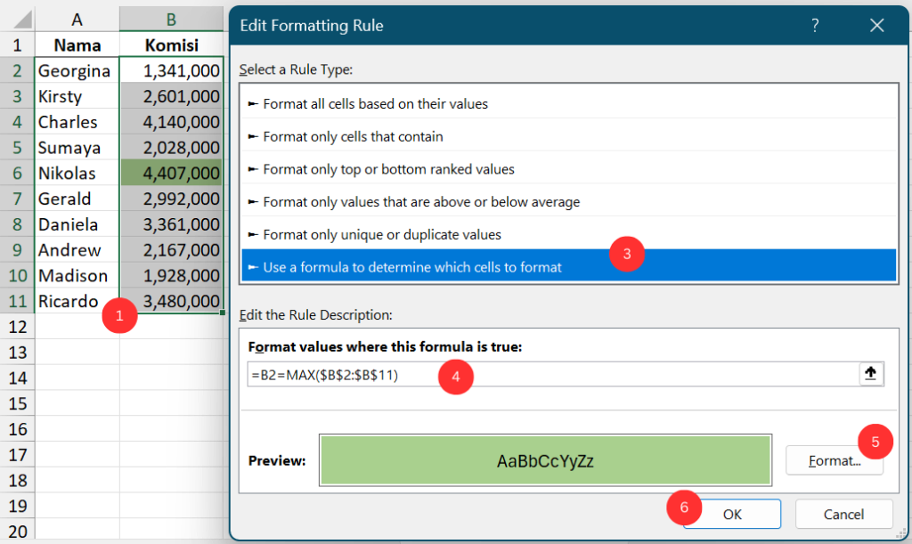
Task: Select the cell showing 4,407,000
Action: click(171, 173)
